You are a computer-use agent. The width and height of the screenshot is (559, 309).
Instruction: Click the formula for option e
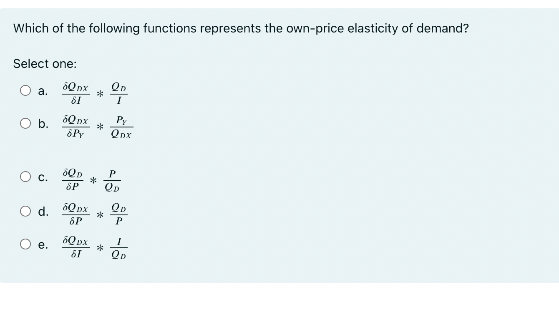(95, 247)
